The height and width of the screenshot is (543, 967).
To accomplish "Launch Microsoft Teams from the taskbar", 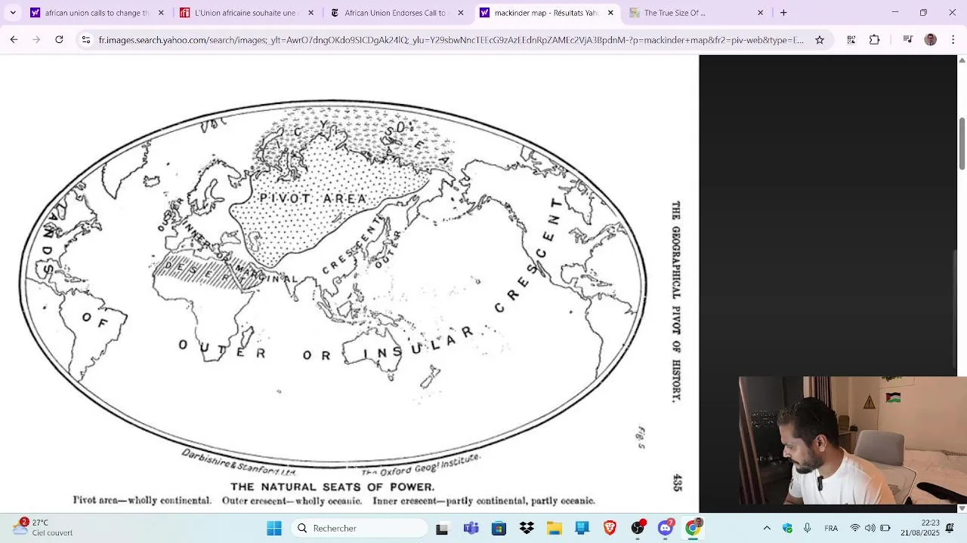I will (x=471, y=529).
